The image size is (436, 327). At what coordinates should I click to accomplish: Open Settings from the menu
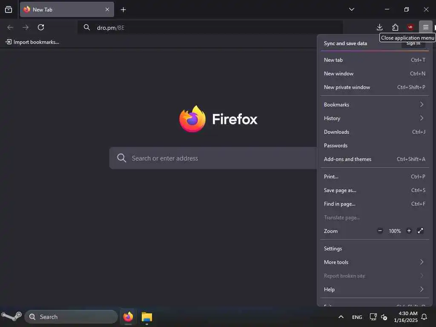pyautogui.click(x=375, y=249)
